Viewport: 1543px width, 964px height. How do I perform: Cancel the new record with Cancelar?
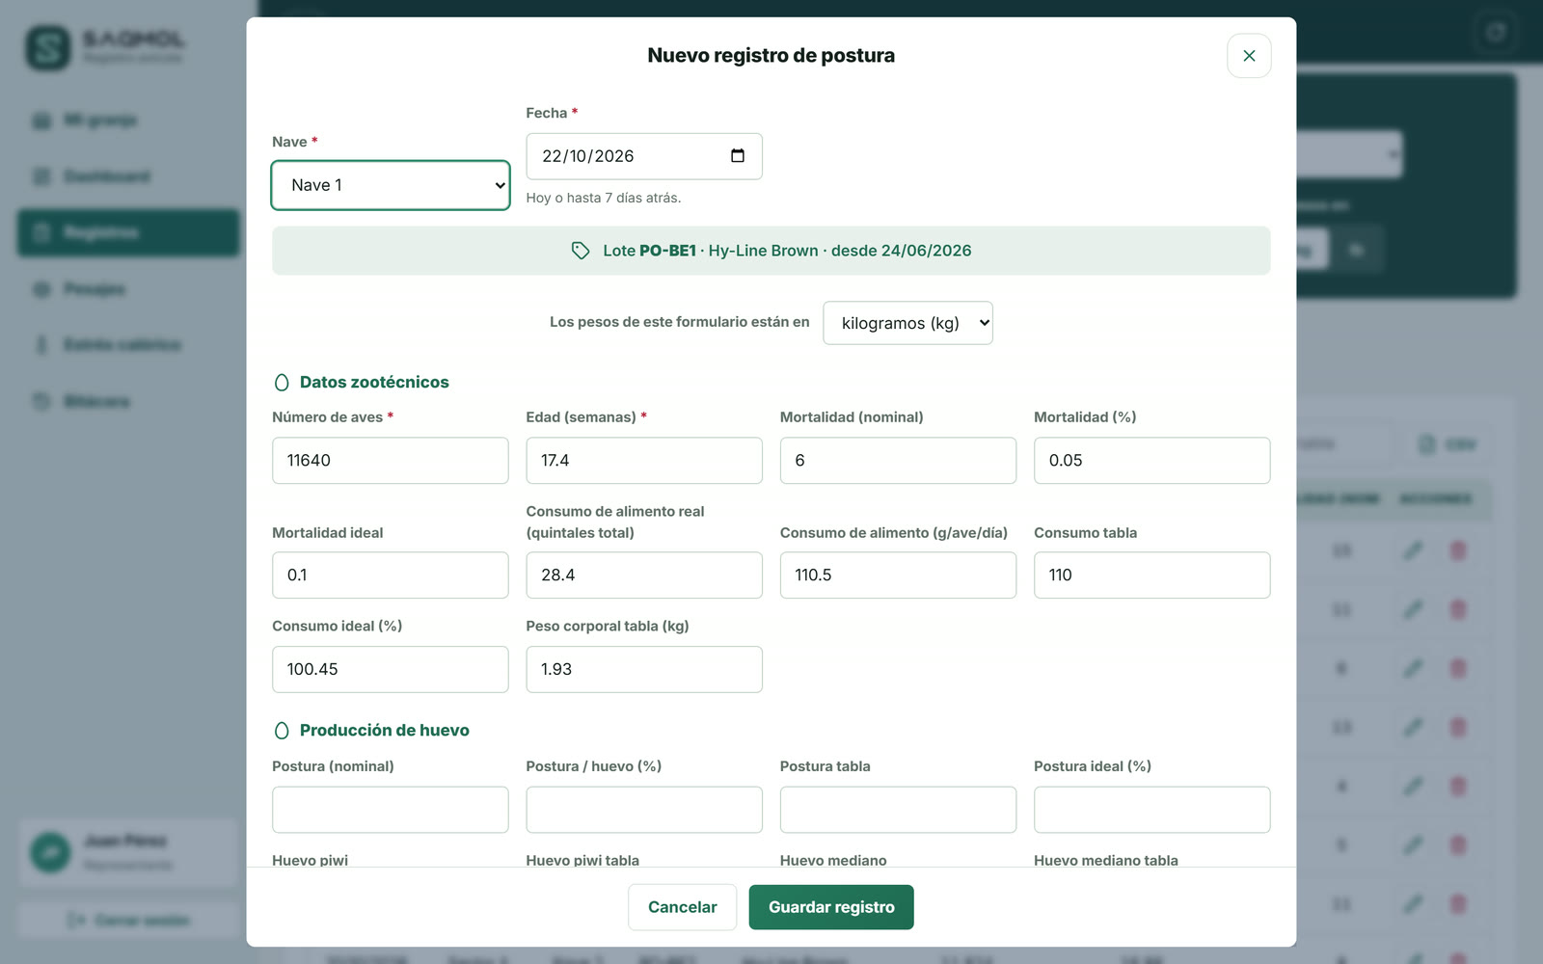[x=683, y=907]
